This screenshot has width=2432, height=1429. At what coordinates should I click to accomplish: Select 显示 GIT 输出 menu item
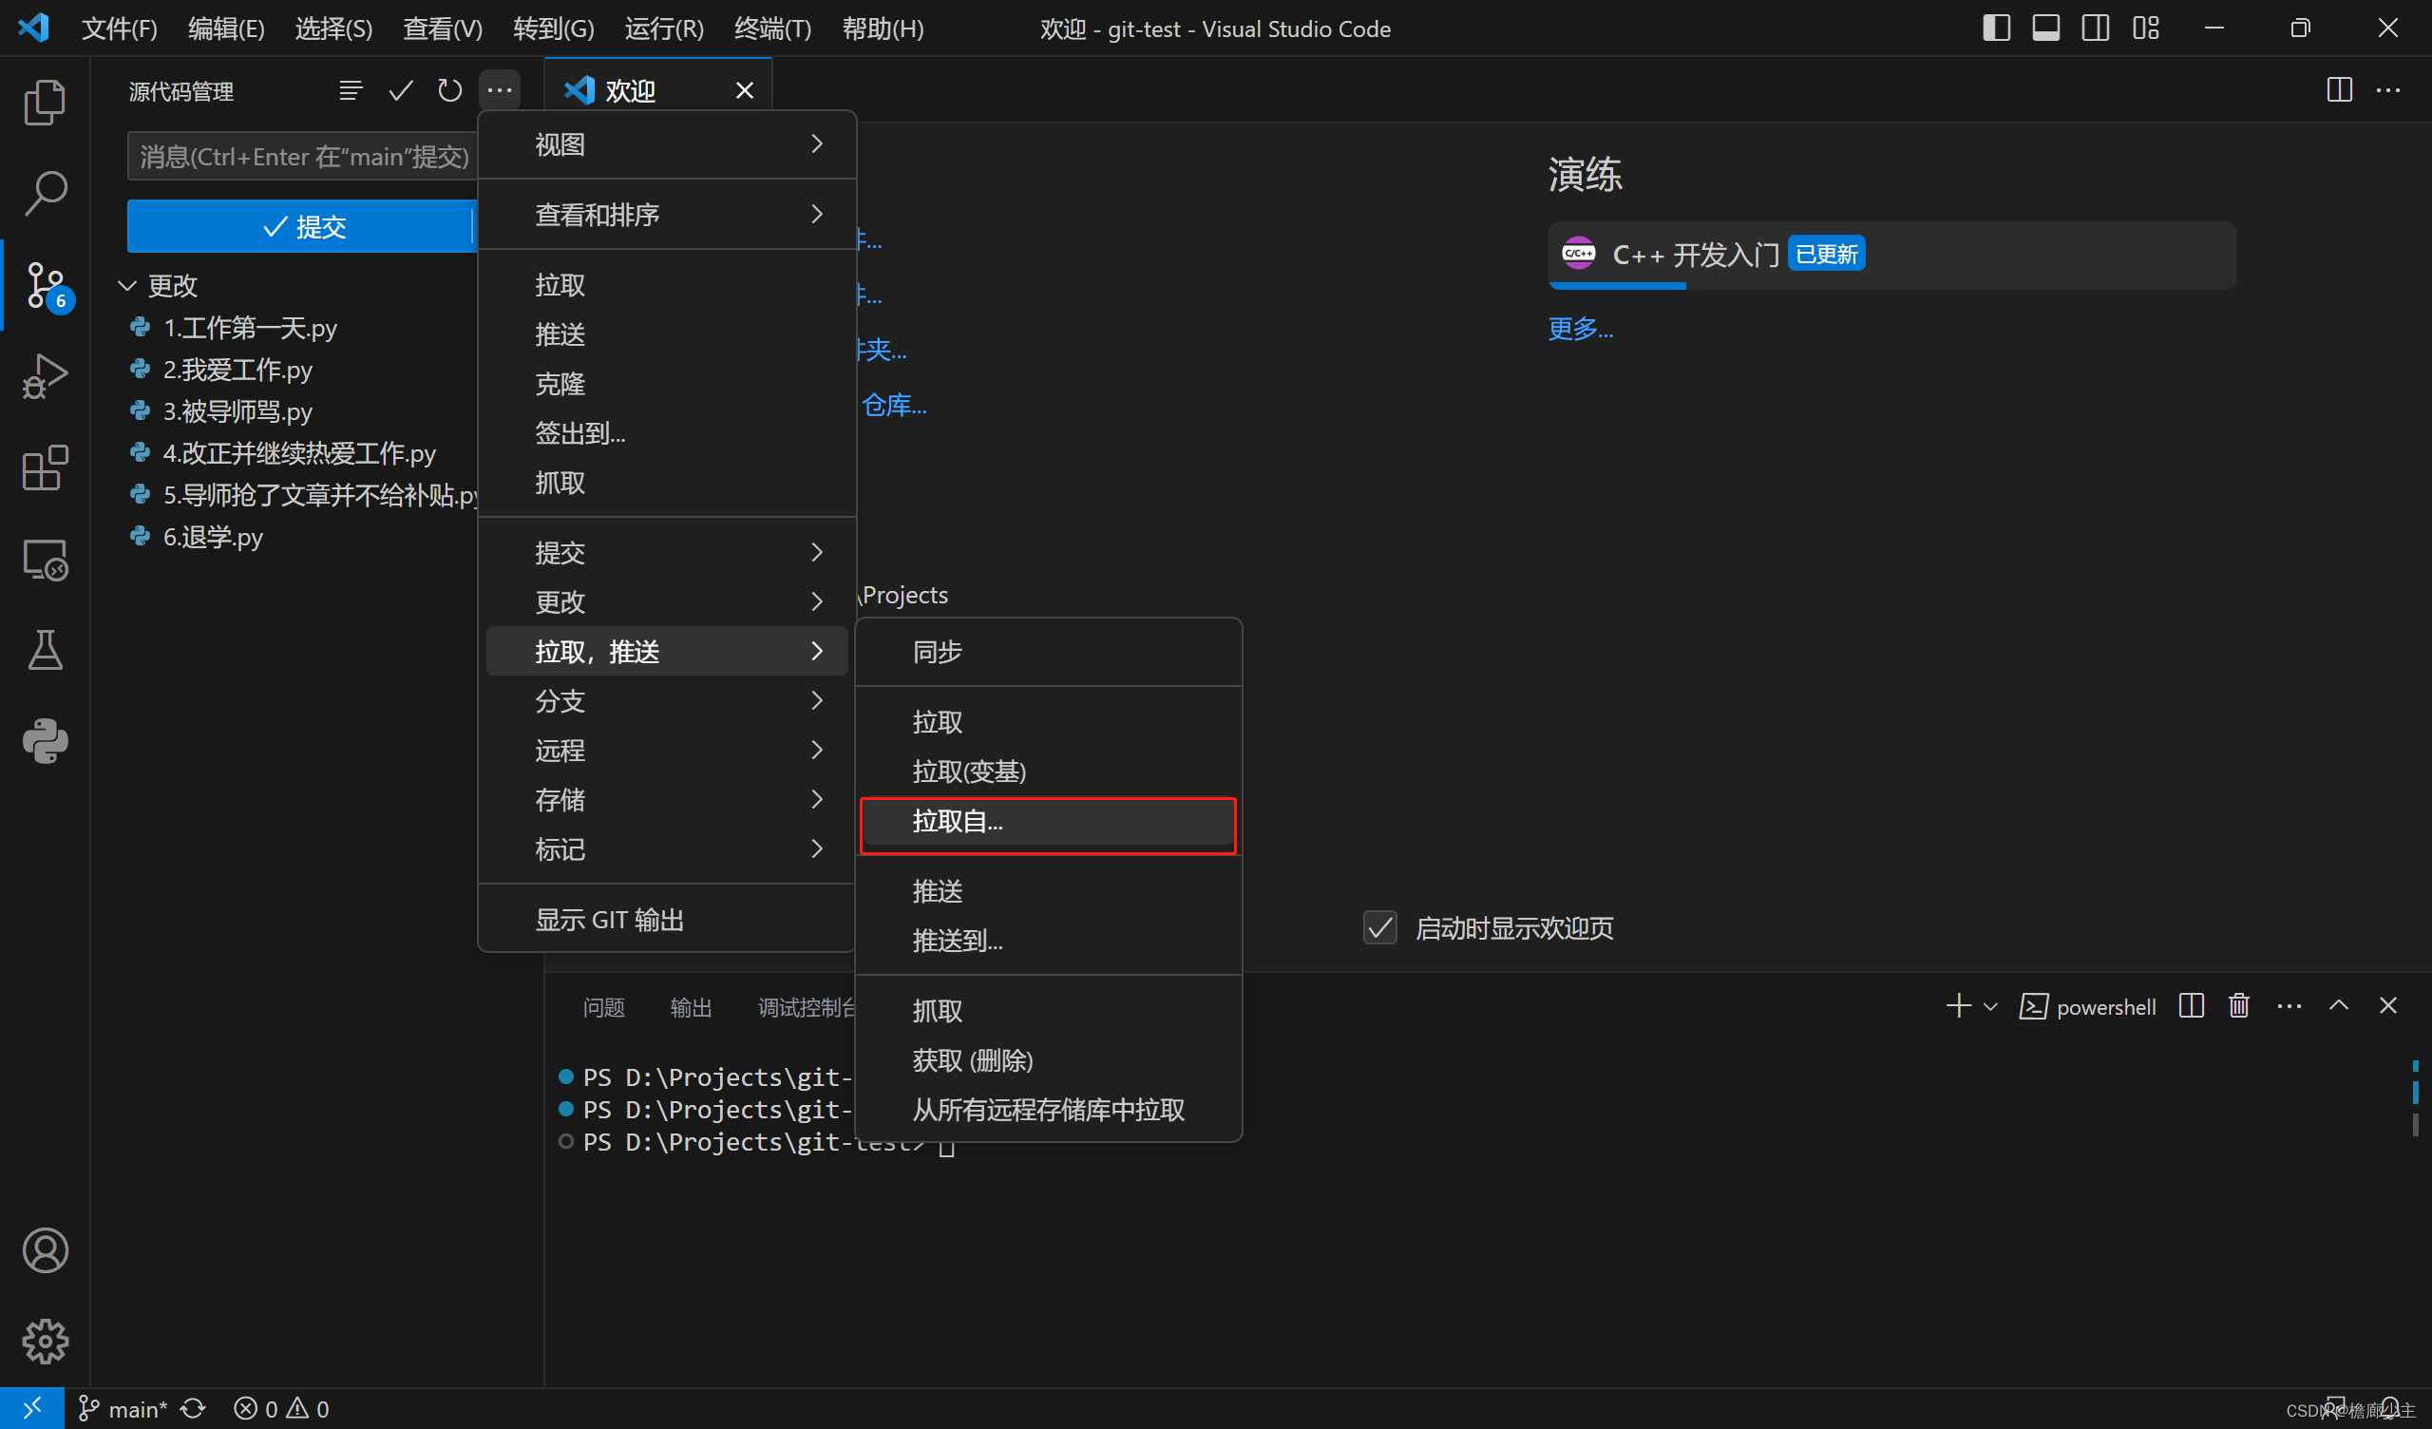(667, 919)
